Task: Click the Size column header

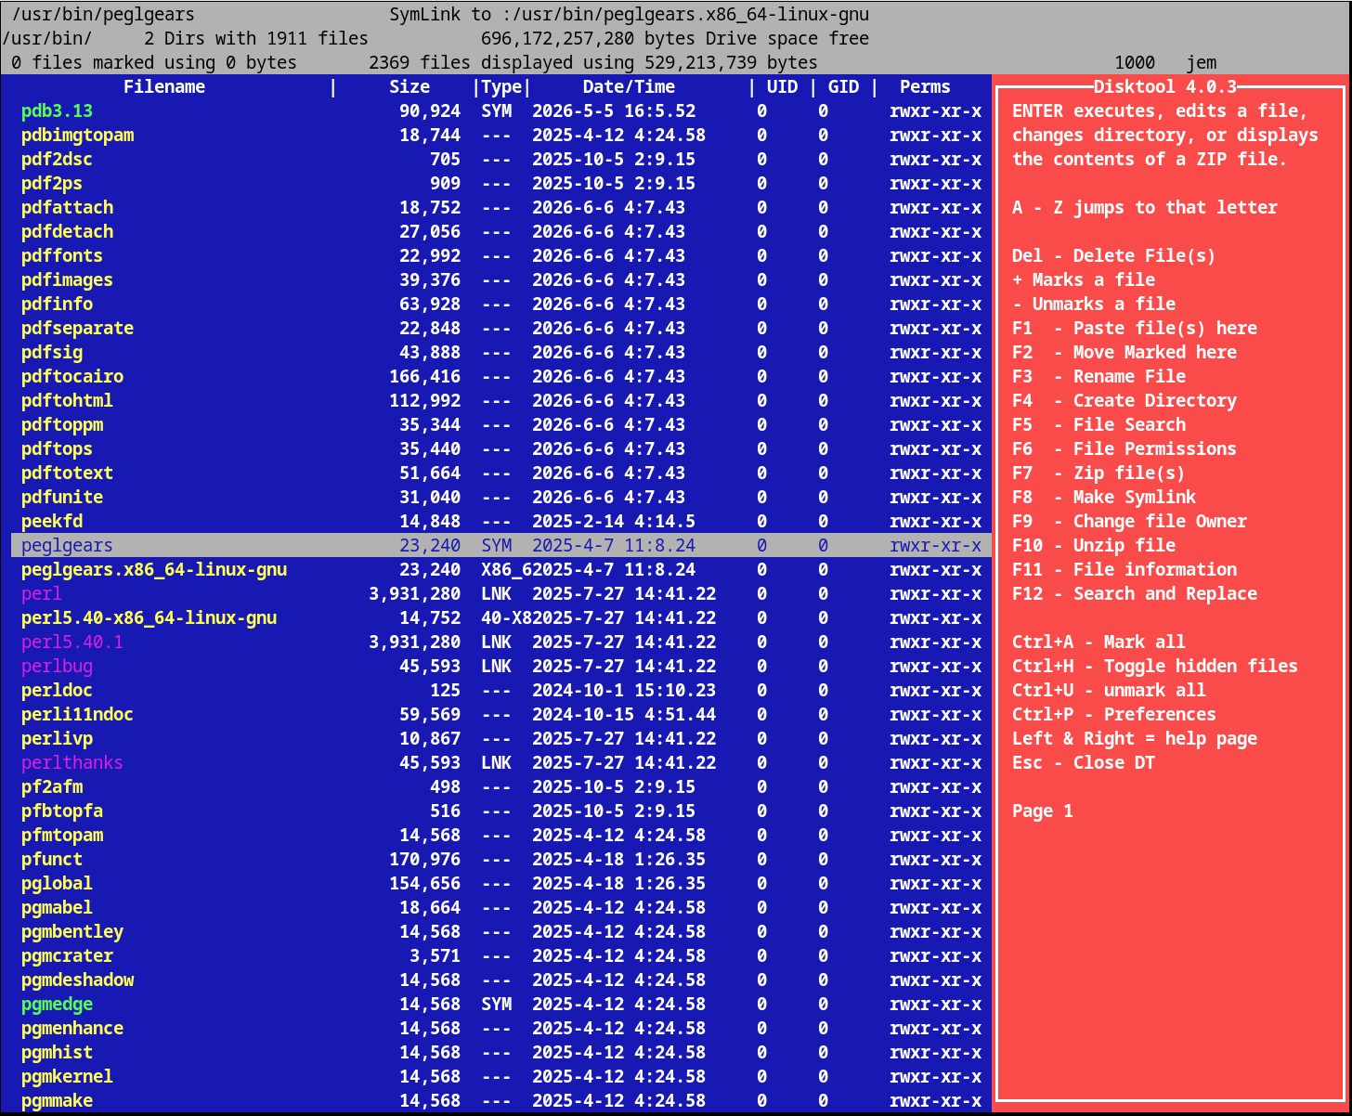Action: tap(410, 87)
